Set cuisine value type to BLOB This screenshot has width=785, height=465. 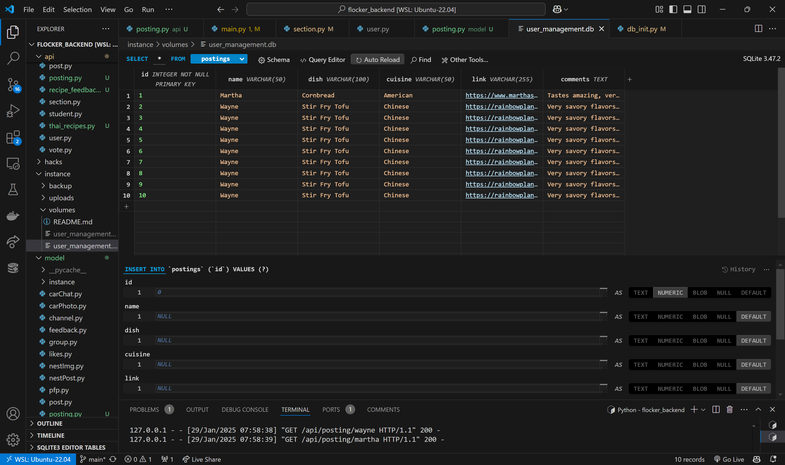coord(700,365)
